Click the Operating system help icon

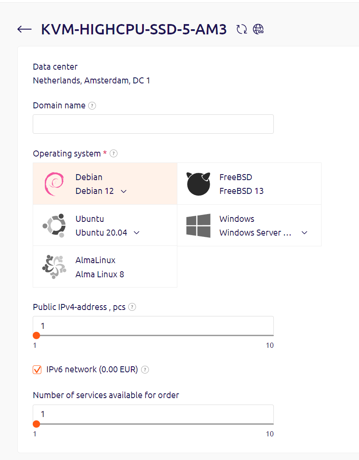[x=114, y=153]
